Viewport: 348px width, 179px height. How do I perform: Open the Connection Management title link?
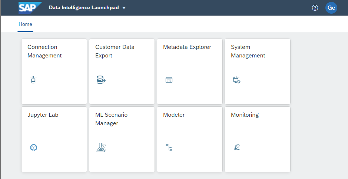(44, 51)
